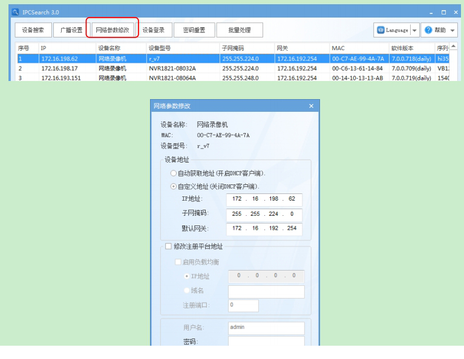Click the Language globe icon
Viewport: 464px width, 359px height.
click(x=381, y=30)
